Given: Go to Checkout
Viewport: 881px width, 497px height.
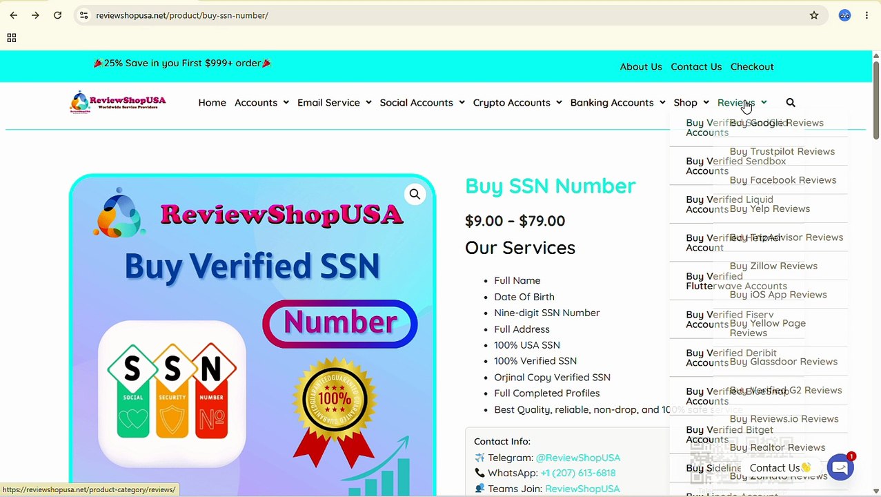Looking at the screenshot, I should click(752, 66).
